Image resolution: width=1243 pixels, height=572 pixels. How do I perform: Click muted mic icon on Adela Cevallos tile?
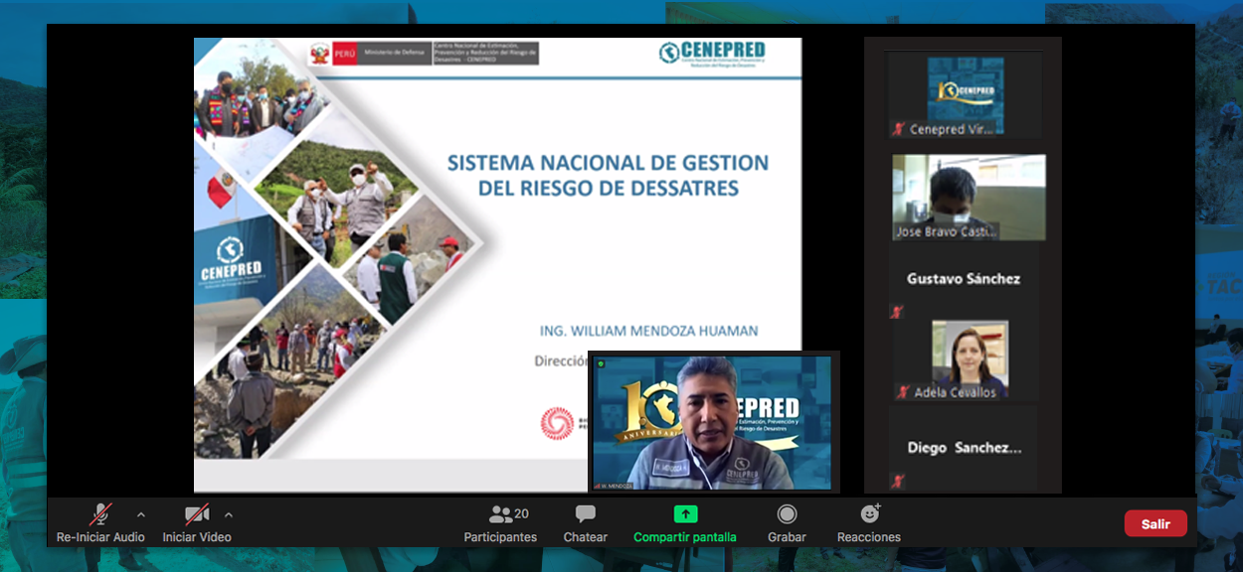tap(903, 392)
